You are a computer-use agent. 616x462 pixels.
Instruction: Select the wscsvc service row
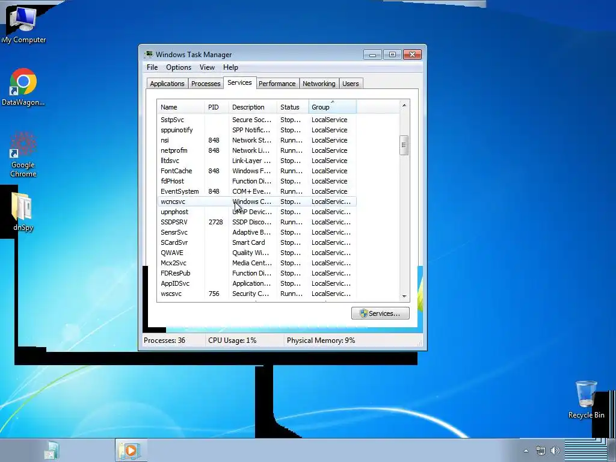256,294
